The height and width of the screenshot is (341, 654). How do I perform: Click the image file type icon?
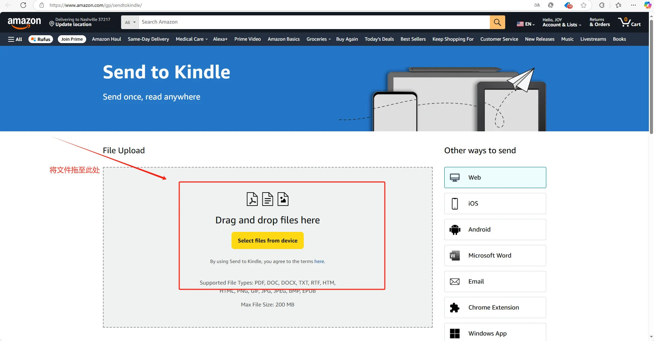[283, 199]
